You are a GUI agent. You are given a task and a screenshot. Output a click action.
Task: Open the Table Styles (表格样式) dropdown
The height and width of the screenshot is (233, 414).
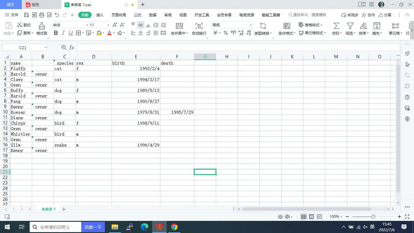(x=311, y=25)
